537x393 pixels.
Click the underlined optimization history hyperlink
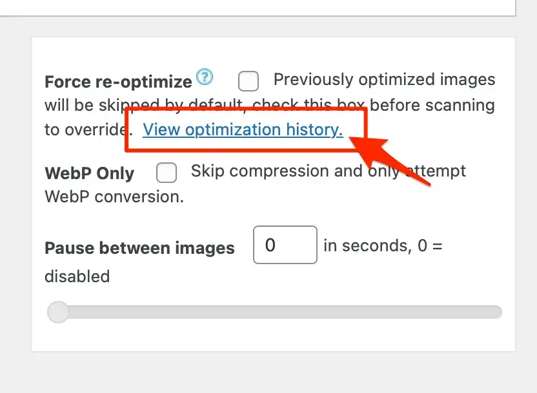click(x=243, y=129)
